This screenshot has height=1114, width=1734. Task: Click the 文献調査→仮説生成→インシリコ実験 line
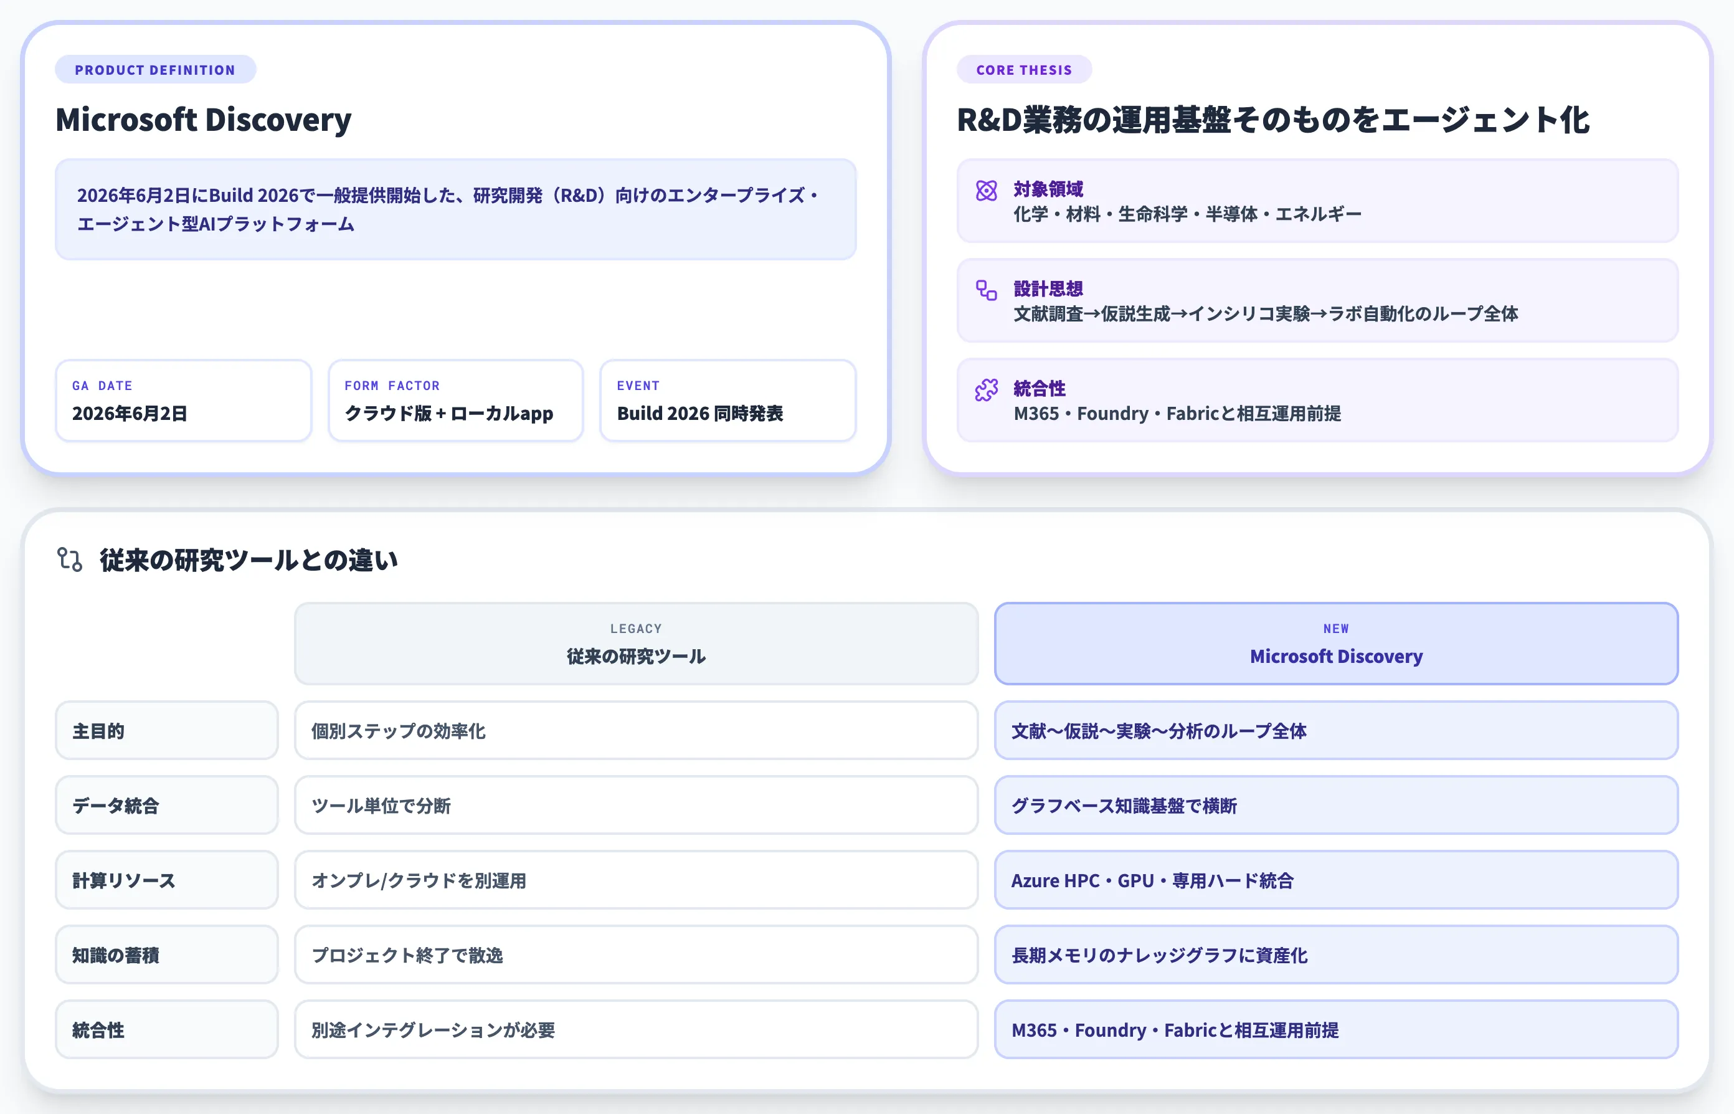(1266, 314)
